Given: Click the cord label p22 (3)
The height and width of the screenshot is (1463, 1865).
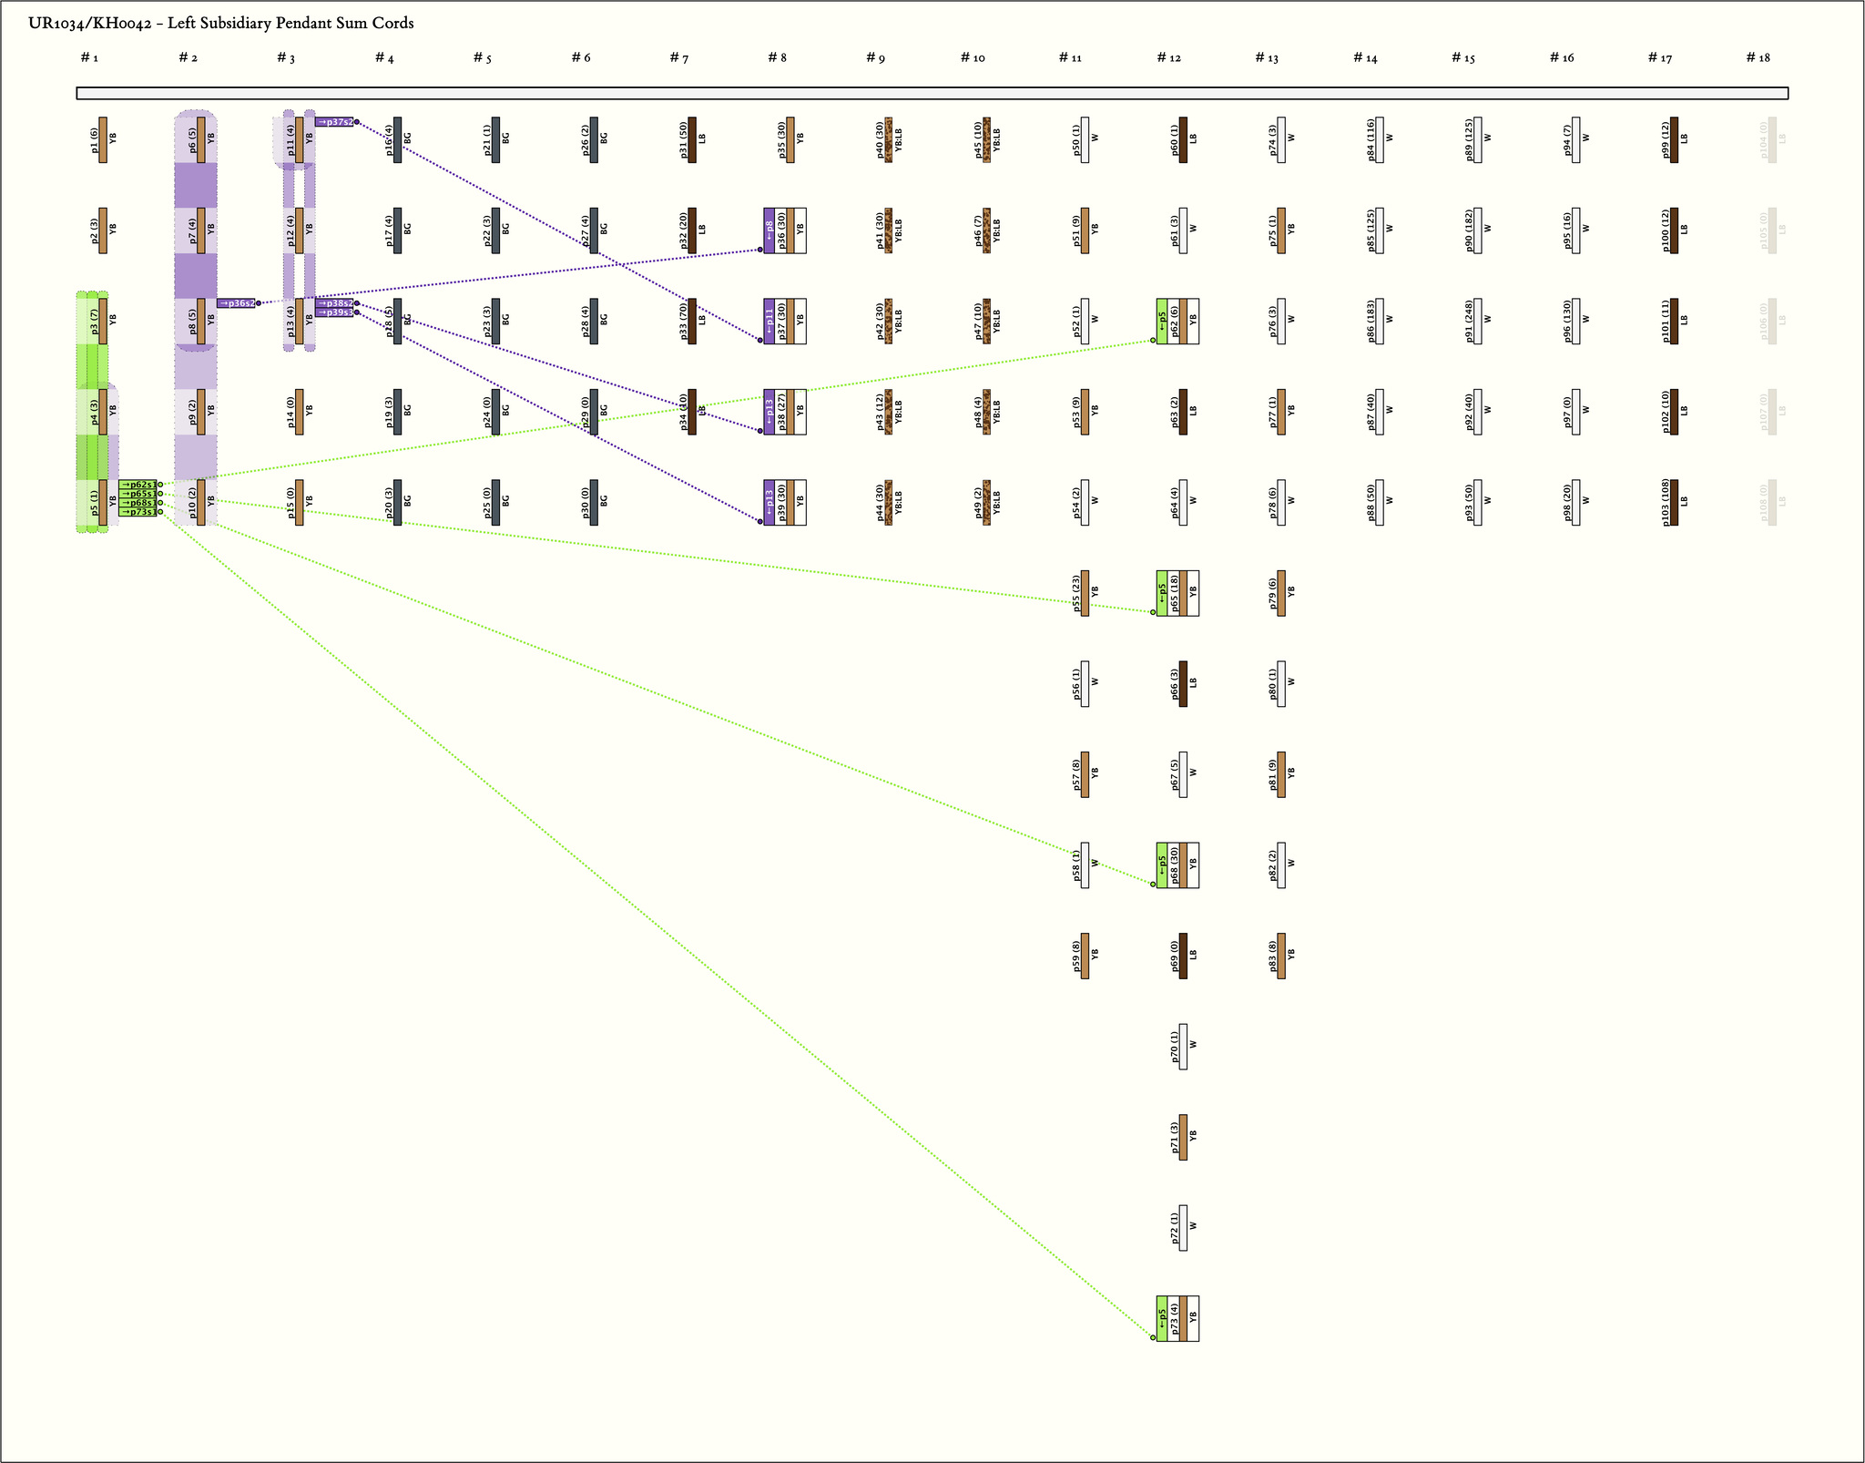Looking at the screenshot, I should click(x=487, y=230).
